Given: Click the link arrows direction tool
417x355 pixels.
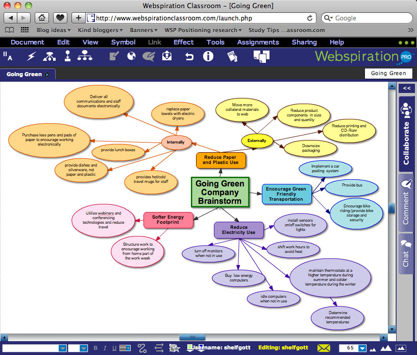Looking at the screenshot, I should coord(159,348).
